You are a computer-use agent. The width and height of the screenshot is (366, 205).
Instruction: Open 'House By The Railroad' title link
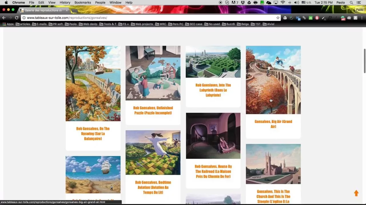(x=213, y=171)
